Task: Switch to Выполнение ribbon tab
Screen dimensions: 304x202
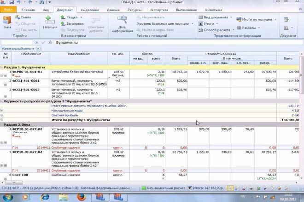Action: 187,10
